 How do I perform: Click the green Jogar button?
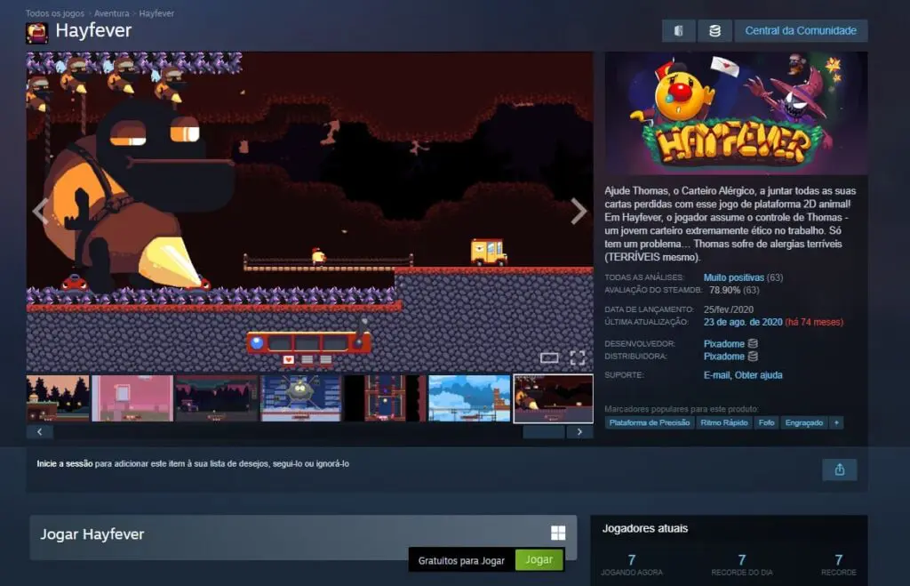(x=539, y=560)
